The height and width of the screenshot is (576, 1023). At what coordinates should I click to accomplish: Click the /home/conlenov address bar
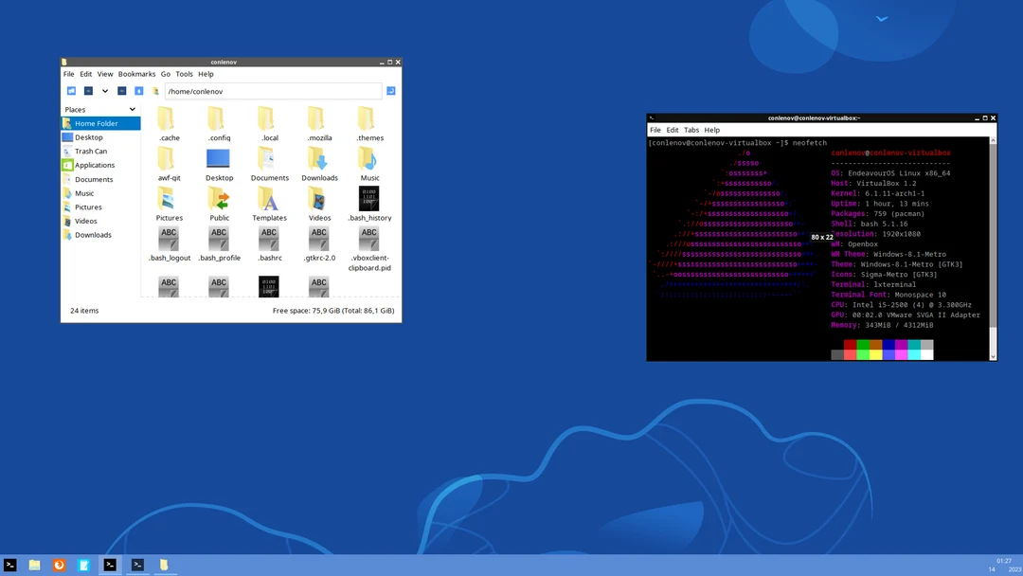[275, 91]
